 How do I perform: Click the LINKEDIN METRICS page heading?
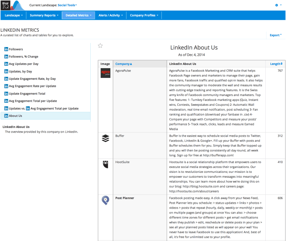tap(20, 30)
